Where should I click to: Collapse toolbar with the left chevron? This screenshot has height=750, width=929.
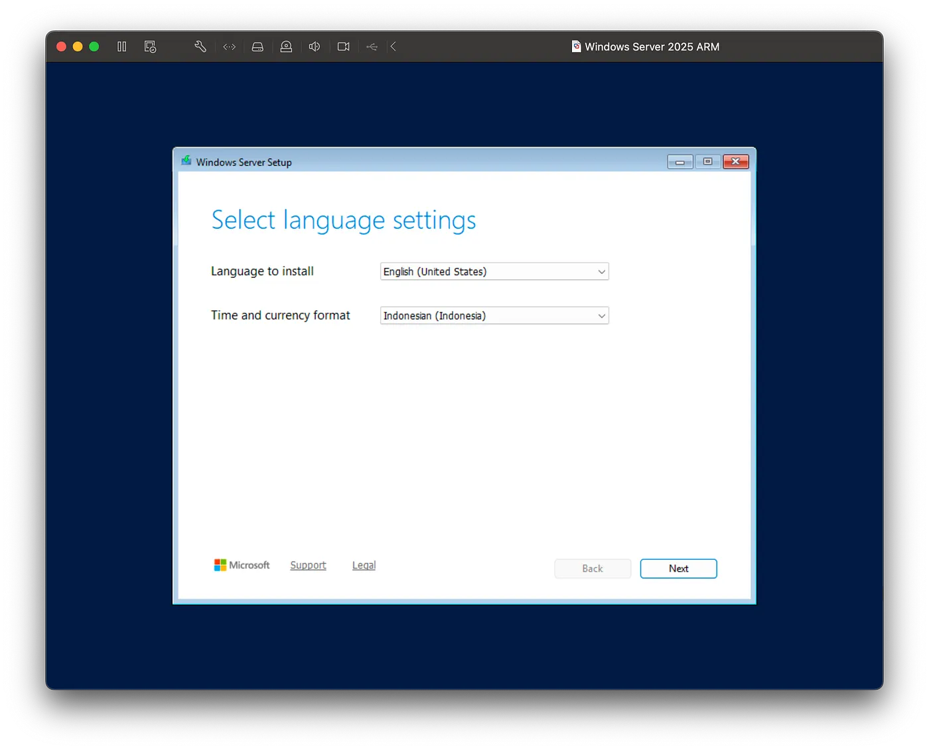pos(393,46)
